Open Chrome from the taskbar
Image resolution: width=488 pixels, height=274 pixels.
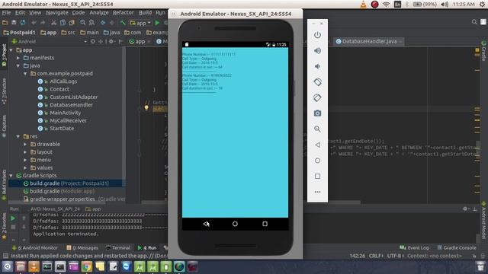coord(87,266)
